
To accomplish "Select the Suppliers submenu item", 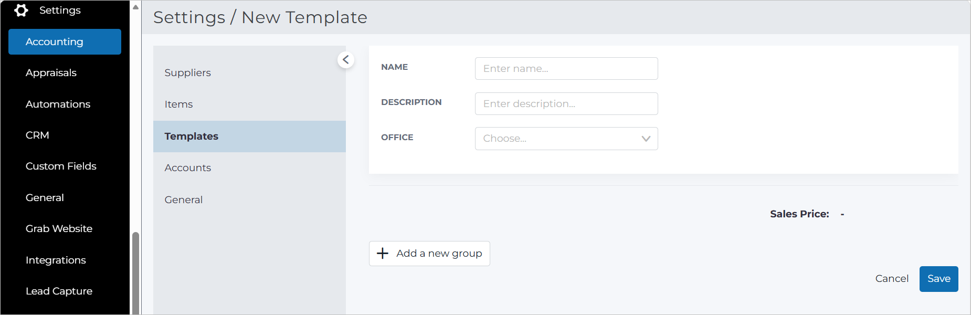I will [249, 73].
